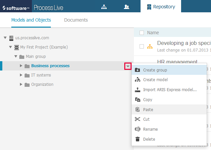Open the Business processes dropdown arrow menu
This screenshot has width=211, height=150.
pos(128,66)
